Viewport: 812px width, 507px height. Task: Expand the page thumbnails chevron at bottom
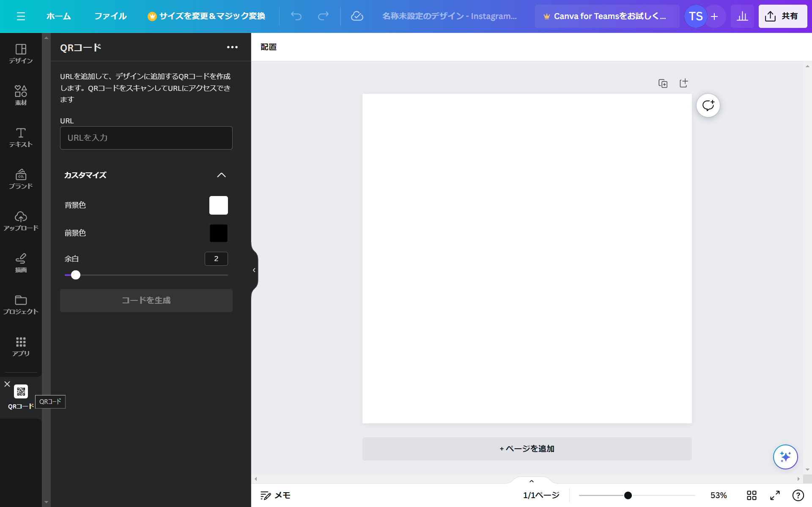point(532,481)
